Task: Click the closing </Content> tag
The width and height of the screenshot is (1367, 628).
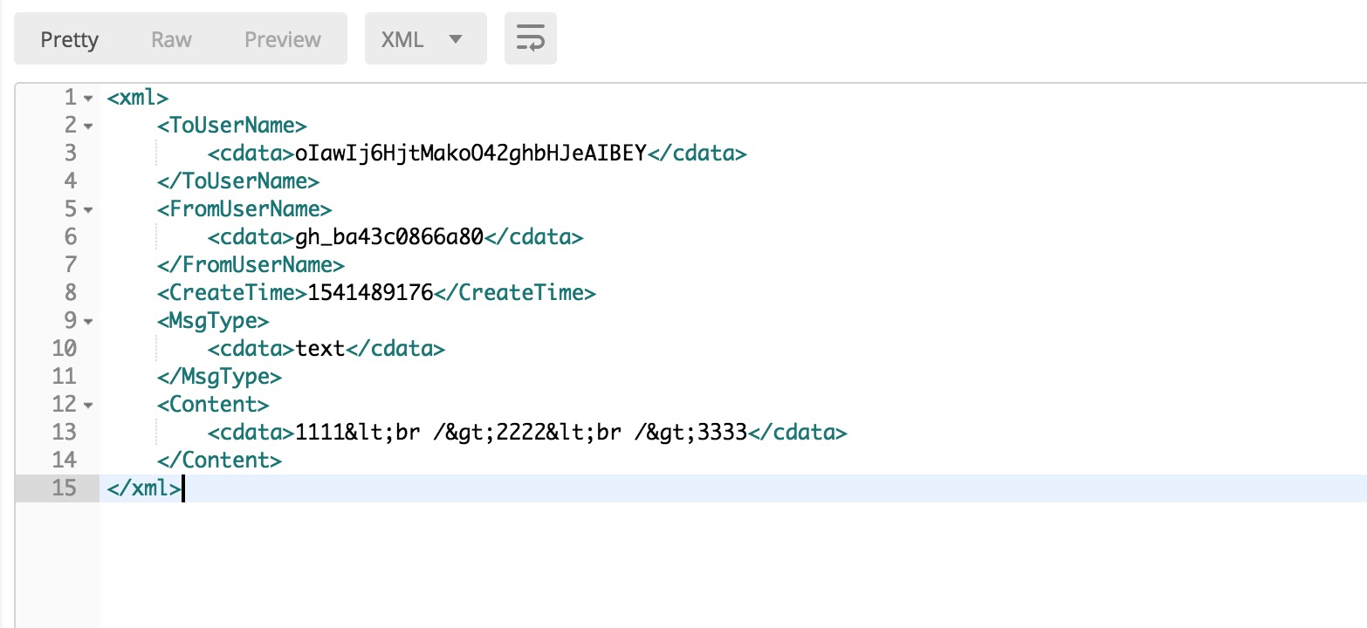Action: click(x=220, y=461)
